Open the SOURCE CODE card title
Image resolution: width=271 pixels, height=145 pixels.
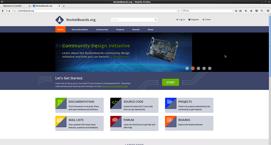(133, 102)
